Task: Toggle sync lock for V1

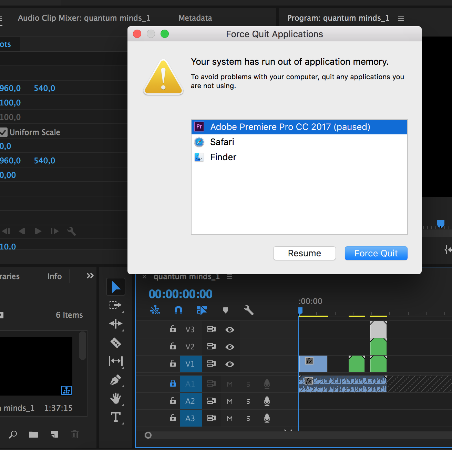Action: (211, 364)
